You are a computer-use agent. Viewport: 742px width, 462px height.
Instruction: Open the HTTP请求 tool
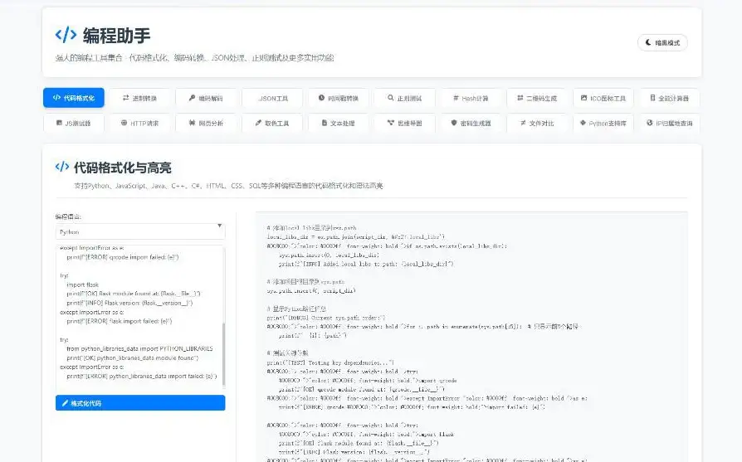click(139, 123)
